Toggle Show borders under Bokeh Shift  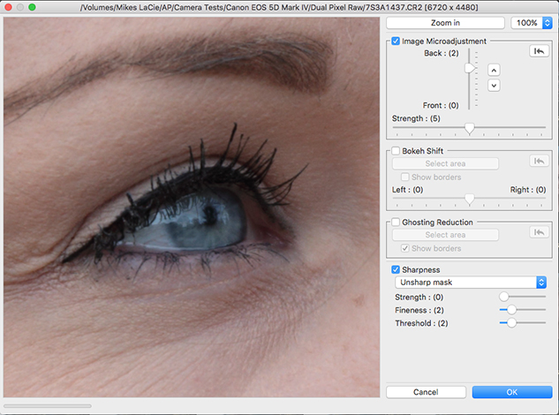click(x=405, y=177)
